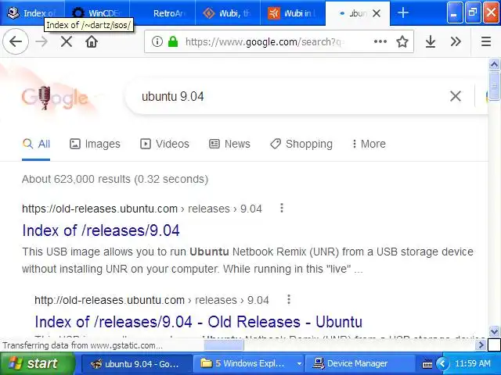Click the horizontal scrollbar right arrow
This screenshot has width=501, height=375.
click(480, 345)
